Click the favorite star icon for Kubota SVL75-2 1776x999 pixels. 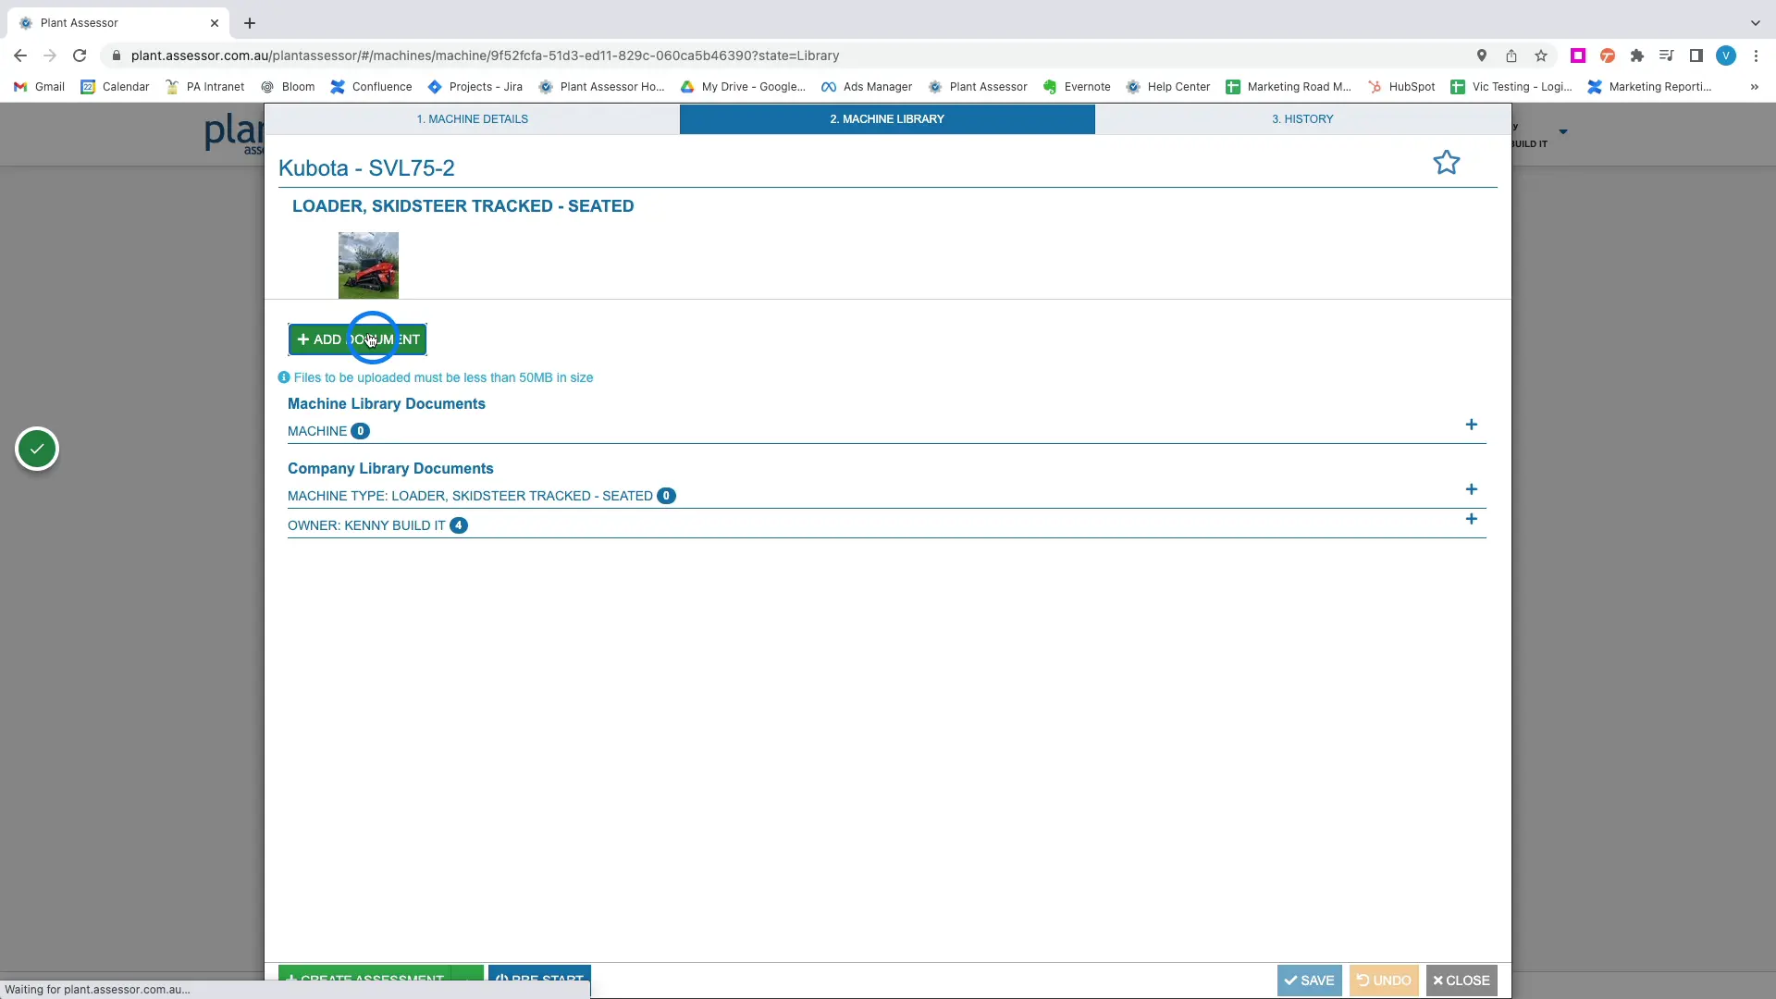(x=1446, y=163)
